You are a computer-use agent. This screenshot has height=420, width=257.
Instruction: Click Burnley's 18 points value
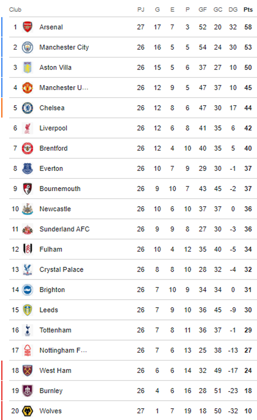(248, 391)
